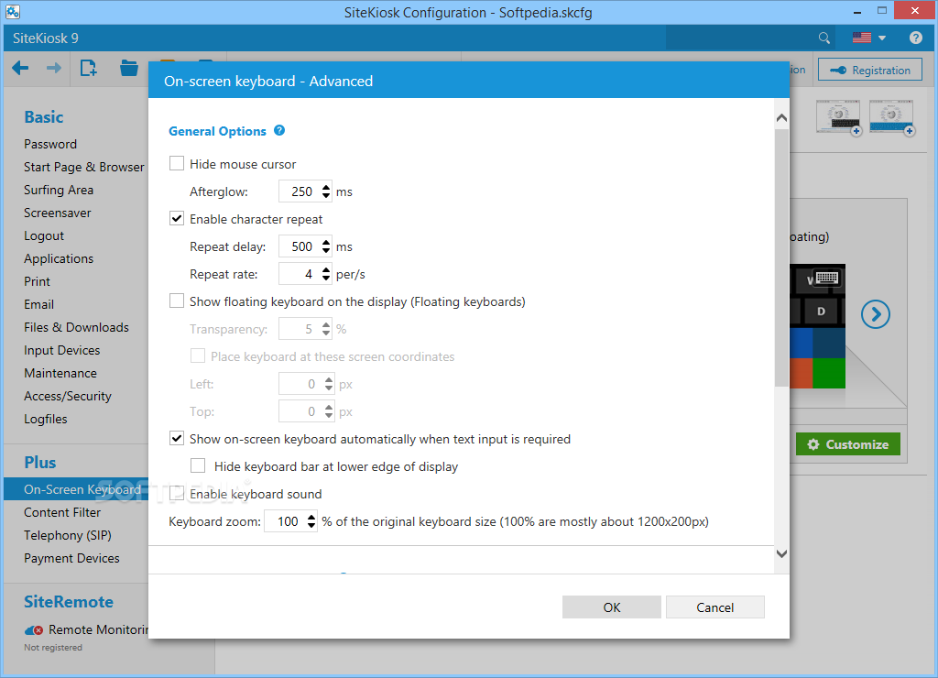
Task: Click the Customize button
Action: [847, 444]
